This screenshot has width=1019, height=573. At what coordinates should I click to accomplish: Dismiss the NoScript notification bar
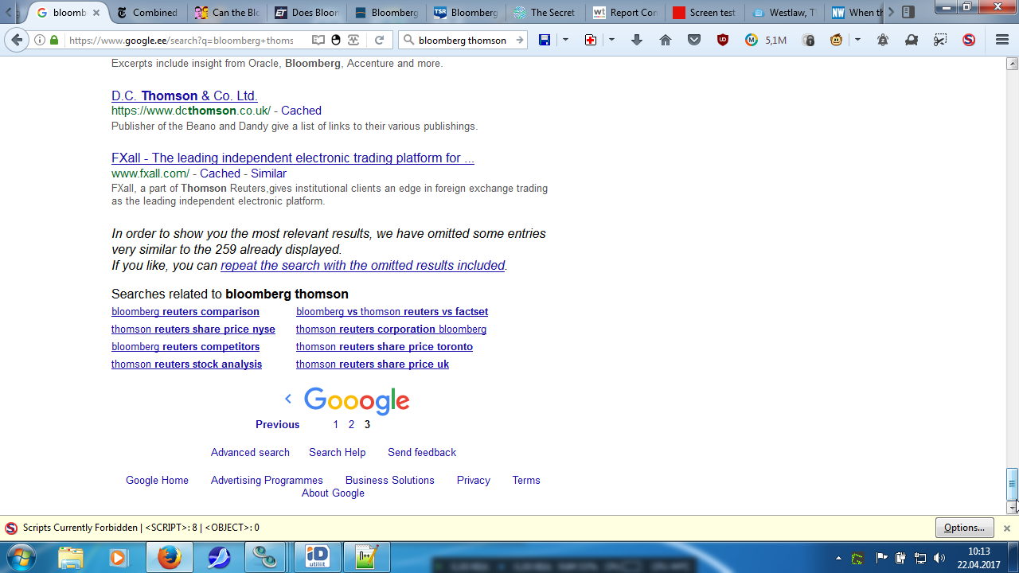point(1006,528)
